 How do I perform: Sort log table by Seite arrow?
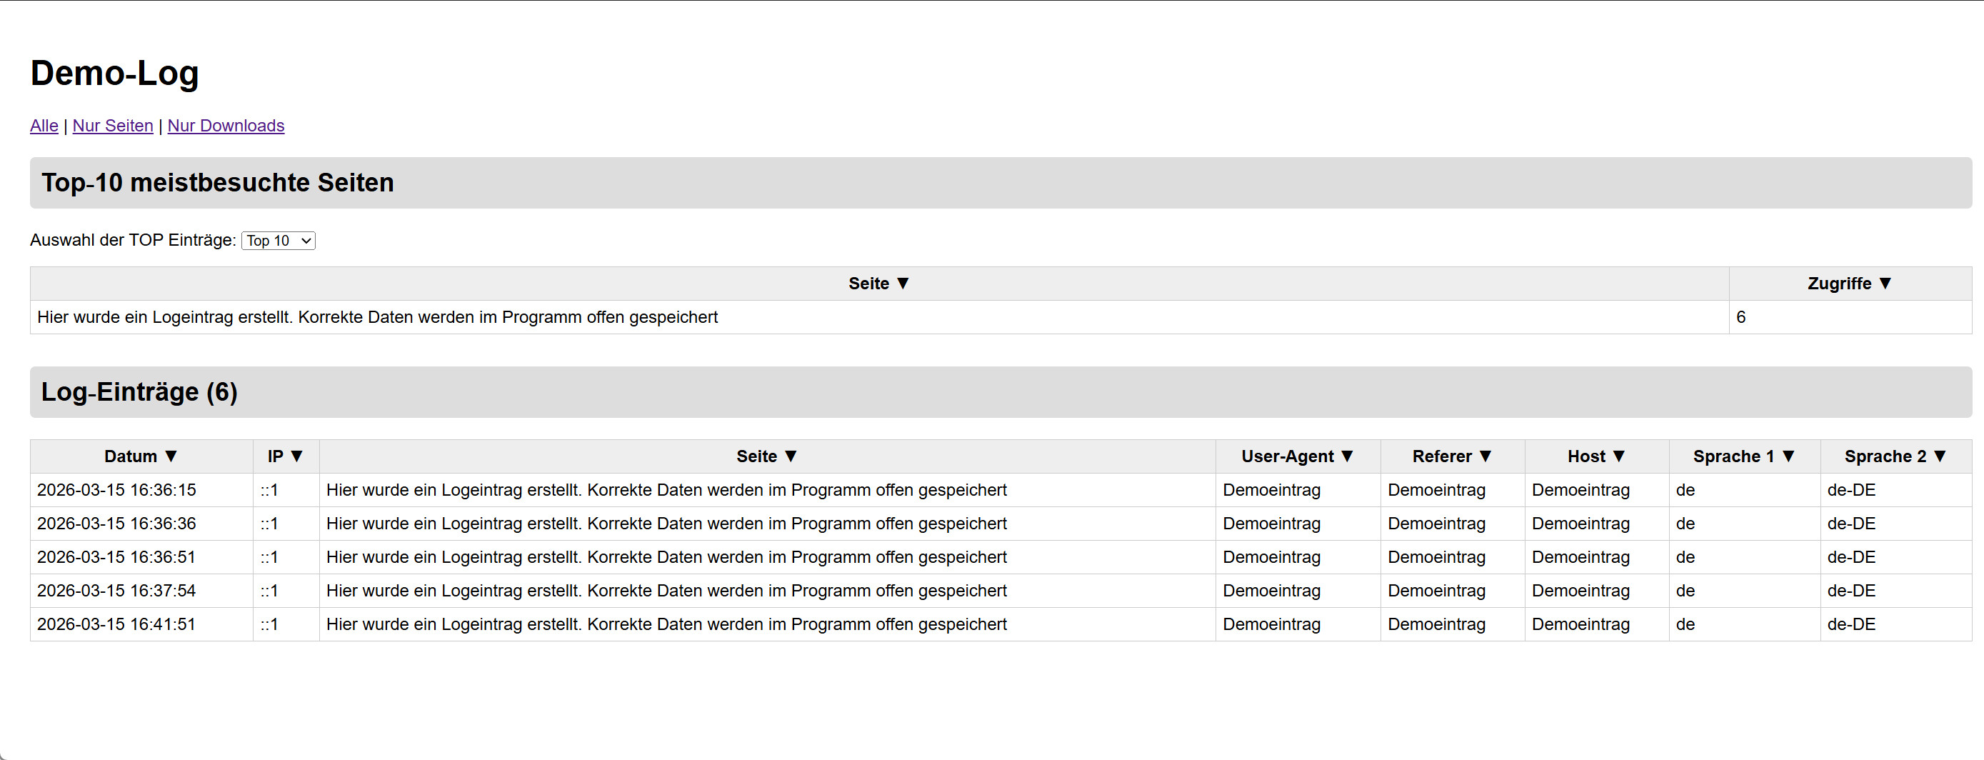coord(790,456)
